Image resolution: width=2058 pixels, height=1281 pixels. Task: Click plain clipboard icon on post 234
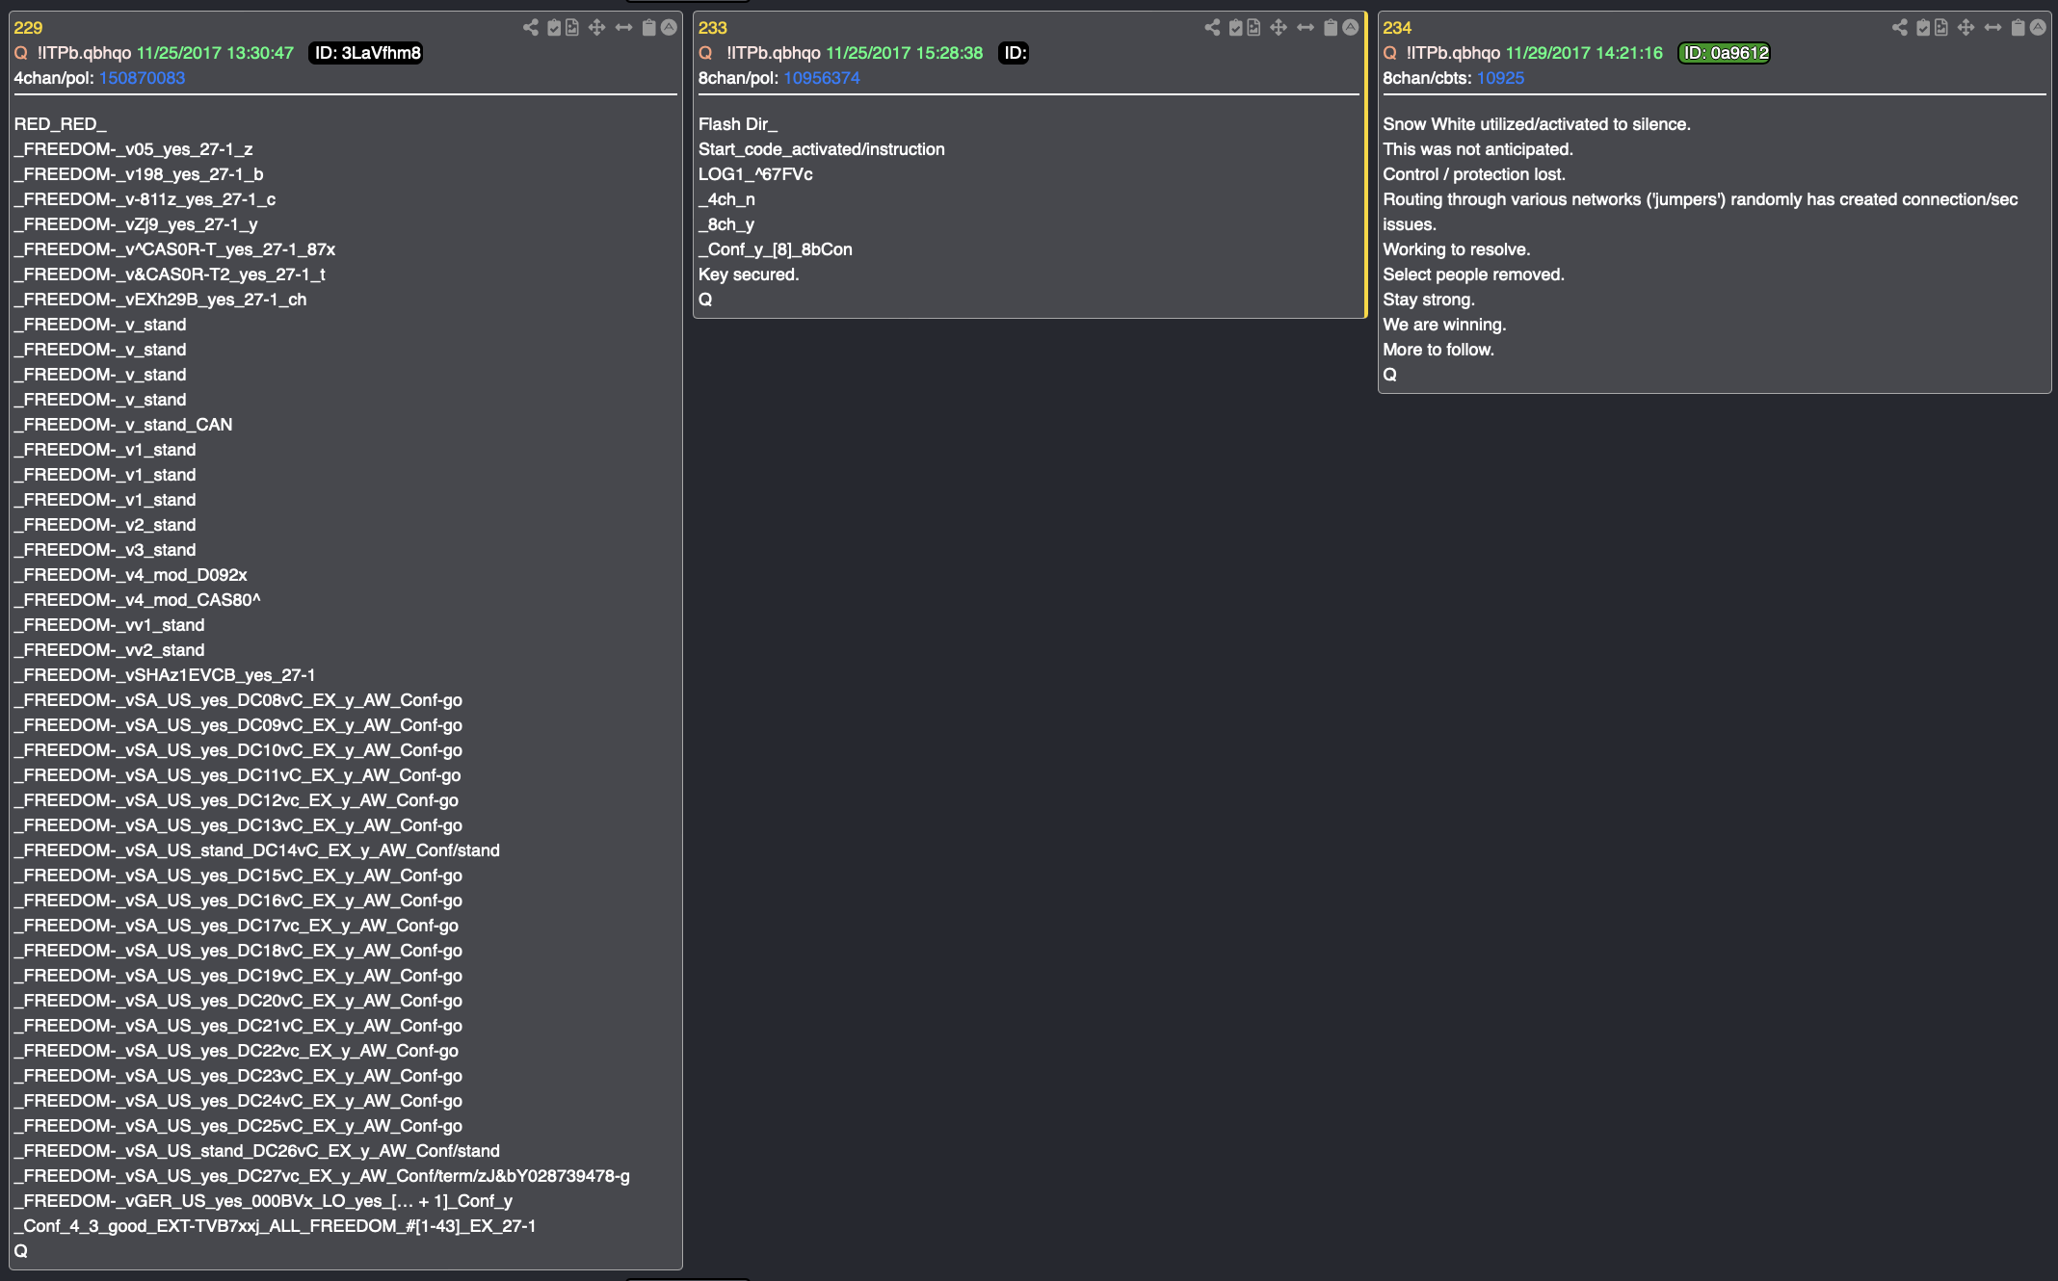click(2018, 27)
